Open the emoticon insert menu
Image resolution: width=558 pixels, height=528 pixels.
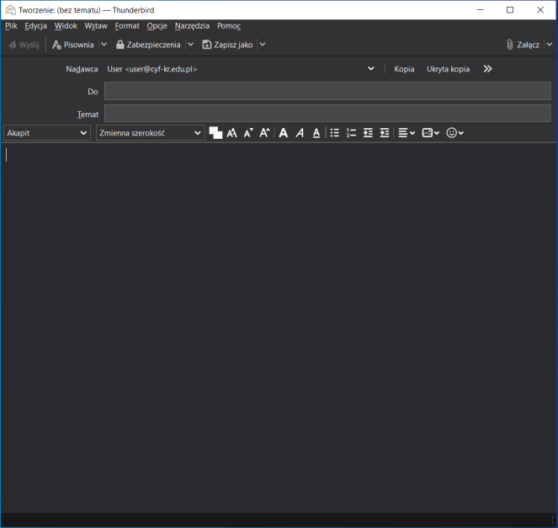pos(454,133)
